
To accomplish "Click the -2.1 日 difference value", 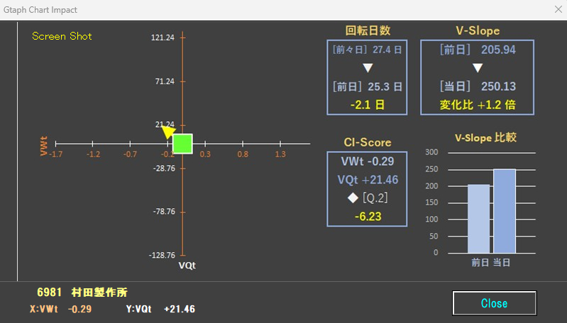I will (x=368, y=105).
